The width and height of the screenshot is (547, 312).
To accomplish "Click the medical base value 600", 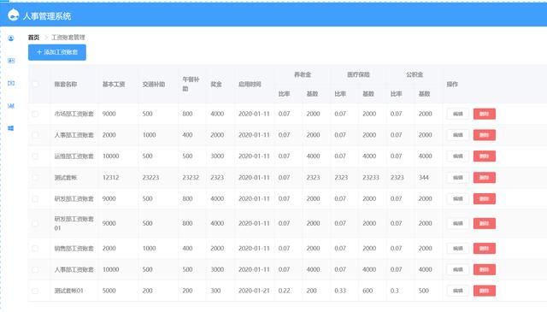I will click(368, 291).
